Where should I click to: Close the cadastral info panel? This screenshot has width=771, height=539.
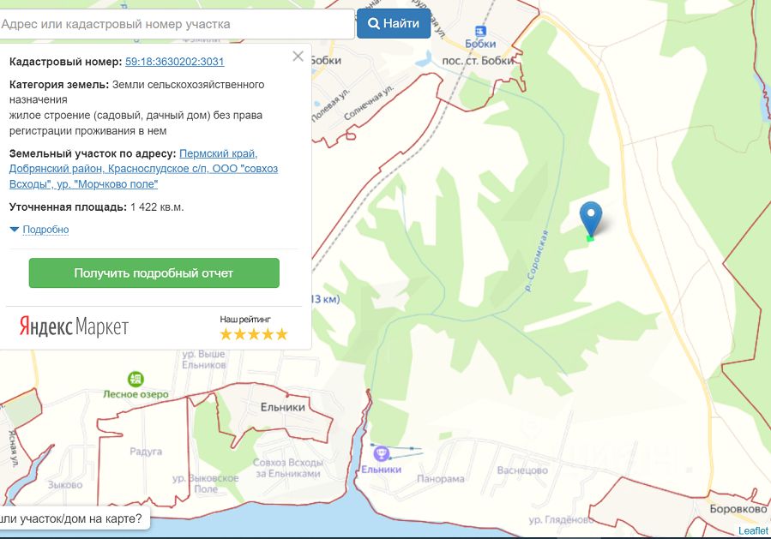pyautogui.click(x=298, y=56)
